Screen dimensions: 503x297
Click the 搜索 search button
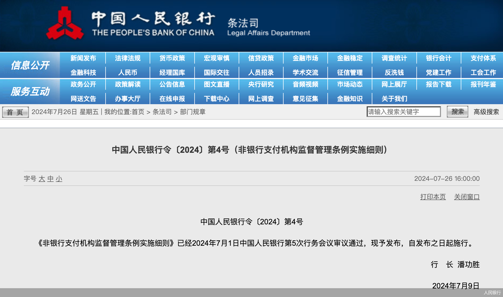(457, 112)
